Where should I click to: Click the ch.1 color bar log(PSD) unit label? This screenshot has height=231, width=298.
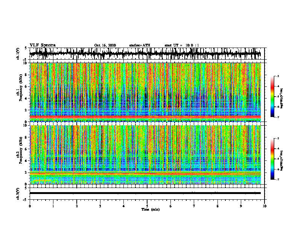click(x=282, y=98)
